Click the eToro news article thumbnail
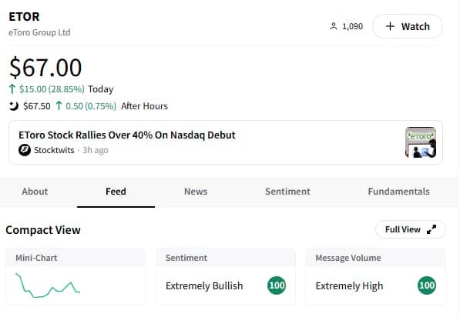The width and height of the screenshot is (460, 317). [x=421, y=142]
